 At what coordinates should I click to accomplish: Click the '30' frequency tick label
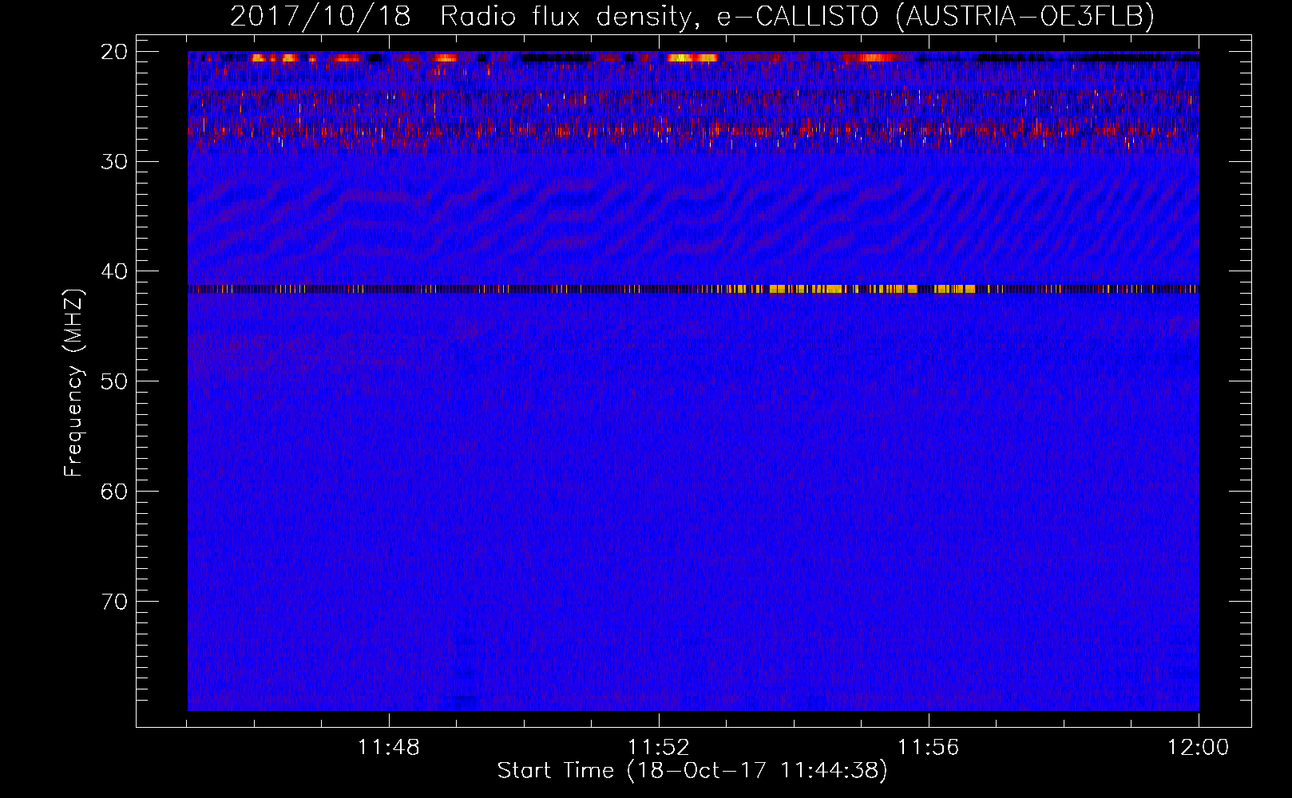(114, 162)
